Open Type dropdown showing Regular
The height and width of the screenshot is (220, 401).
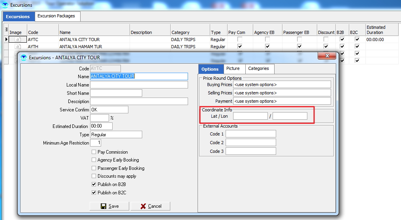pos(116,135)
